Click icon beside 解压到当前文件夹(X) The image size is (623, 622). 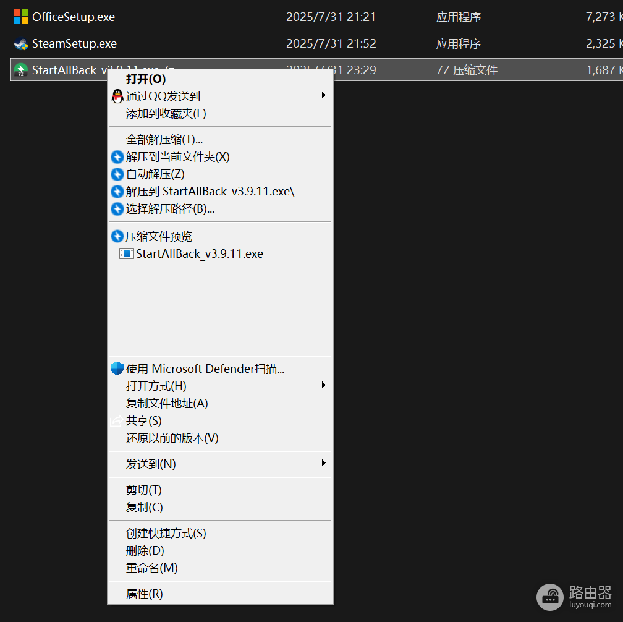[117, 157]
